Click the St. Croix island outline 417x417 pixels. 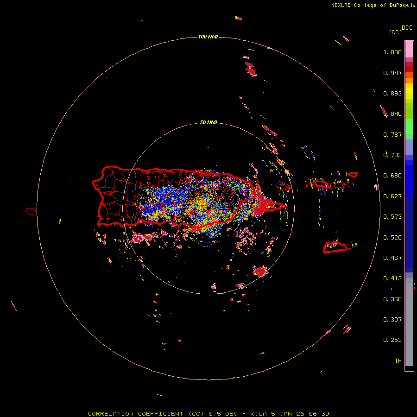335,247
